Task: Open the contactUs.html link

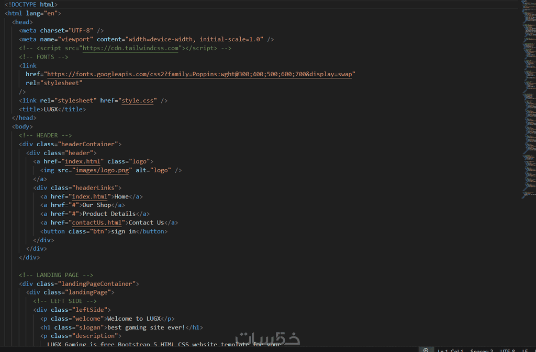Action: [x=97, y=222]
